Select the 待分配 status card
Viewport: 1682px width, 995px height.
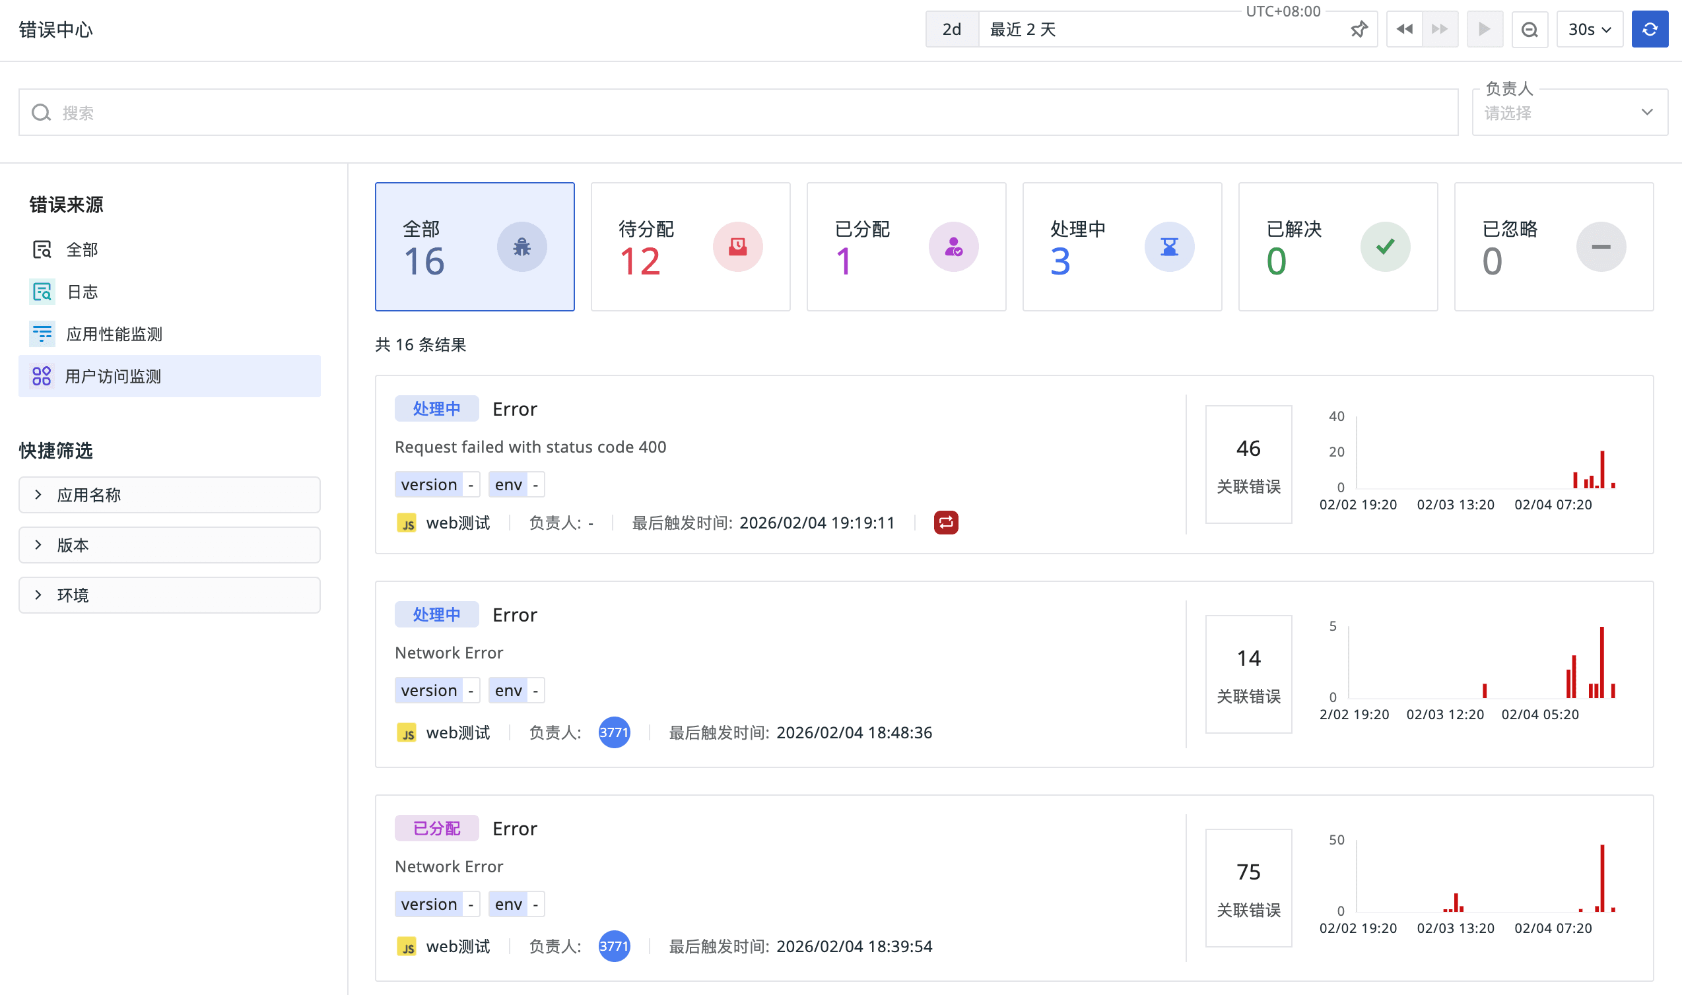tap(689, 247)
